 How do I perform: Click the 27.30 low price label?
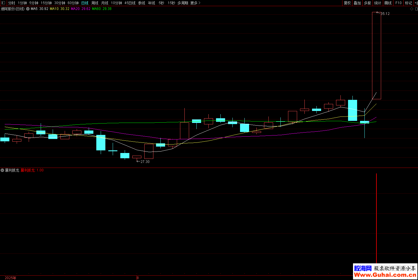[145, 161]
